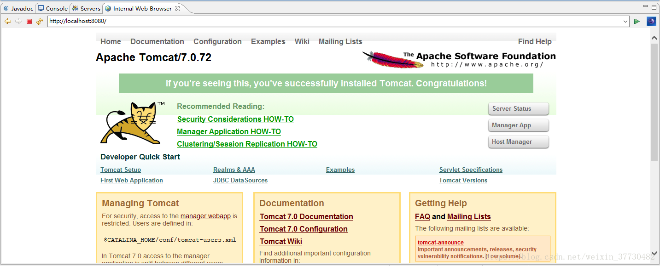Screen dimensions: 660x266
Task: Open the URL history dropdown arrow
Action: click(625, 21)
